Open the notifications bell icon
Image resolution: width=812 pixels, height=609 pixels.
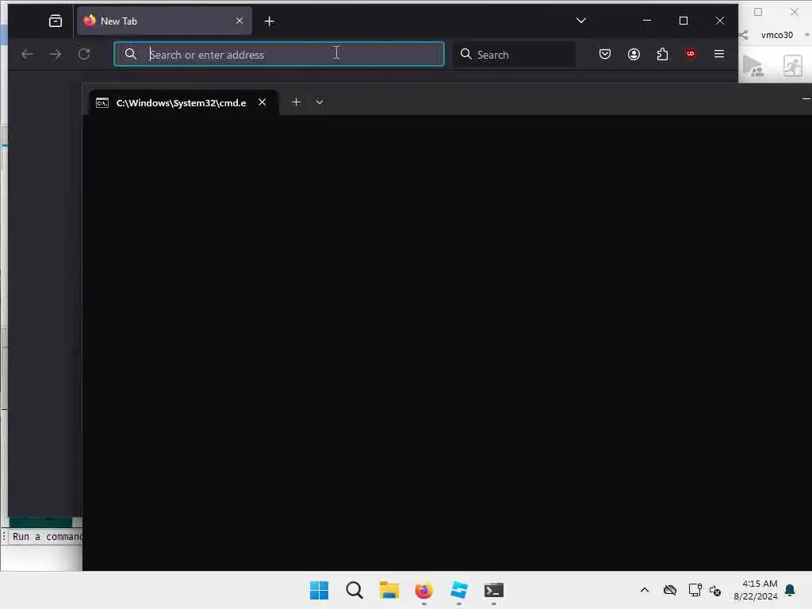pyautogui.click(x=790, y=590)
